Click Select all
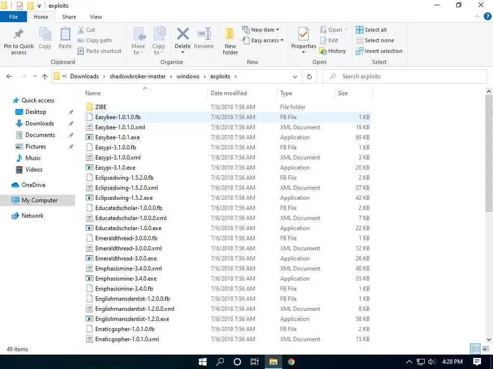The image size is (493, 369). coord(371,30)
